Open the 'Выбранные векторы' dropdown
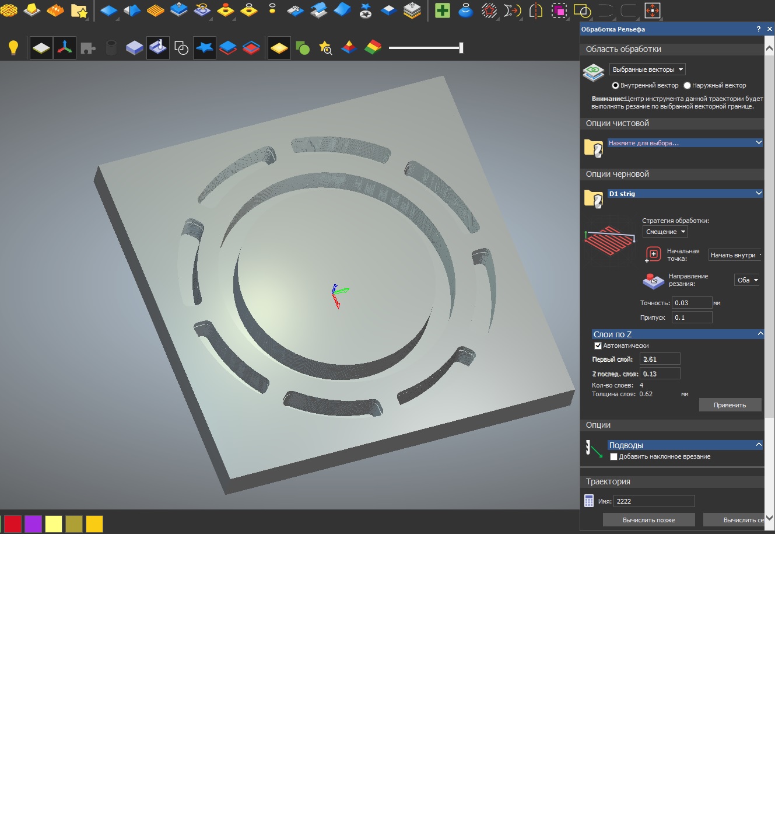Screen dimensions: 775x824 (x=647, y=69)
